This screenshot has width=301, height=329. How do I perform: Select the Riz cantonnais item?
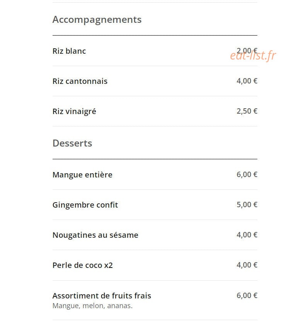point(155,81)
